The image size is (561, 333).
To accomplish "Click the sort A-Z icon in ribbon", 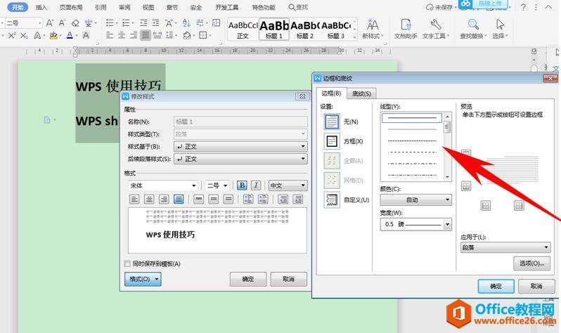I will pyautogui.click(x=186, y=23).
